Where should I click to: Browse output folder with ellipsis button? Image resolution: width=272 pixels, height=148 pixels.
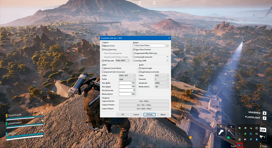[x=168, y=46]
